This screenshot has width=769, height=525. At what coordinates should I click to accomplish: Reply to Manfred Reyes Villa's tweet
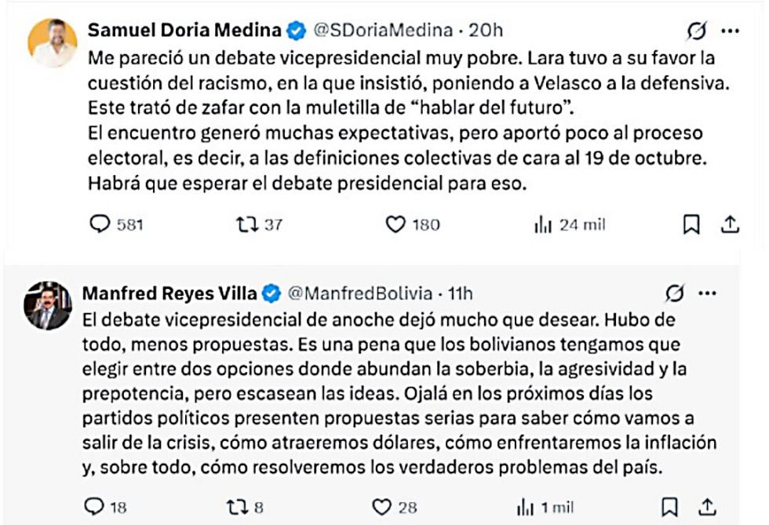click(94, 507)
